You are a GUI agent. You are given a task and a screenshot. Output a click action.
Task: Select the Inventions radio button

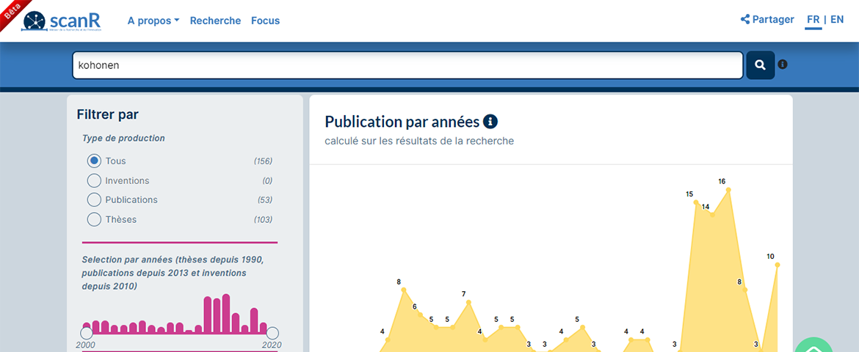click(x=94, y=180)
